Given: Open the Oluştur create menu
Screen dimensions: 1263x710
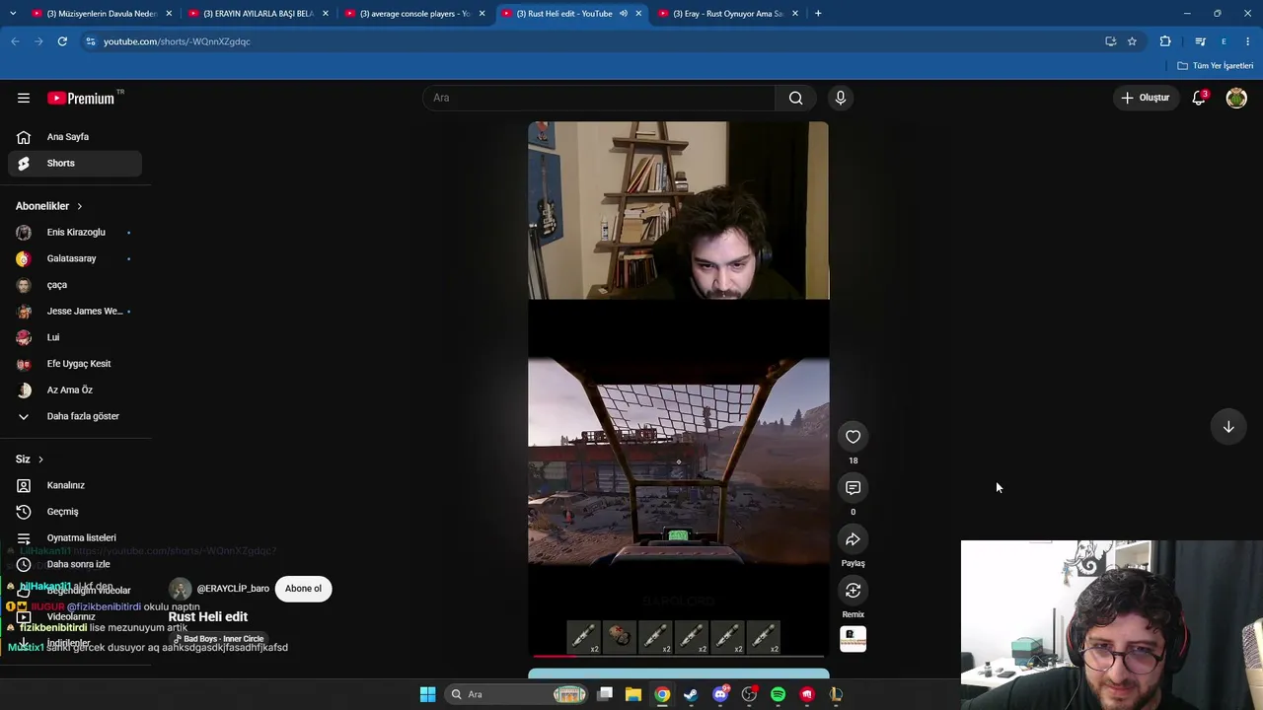Looking at the screenshot, I should [x=1145, y=98].
